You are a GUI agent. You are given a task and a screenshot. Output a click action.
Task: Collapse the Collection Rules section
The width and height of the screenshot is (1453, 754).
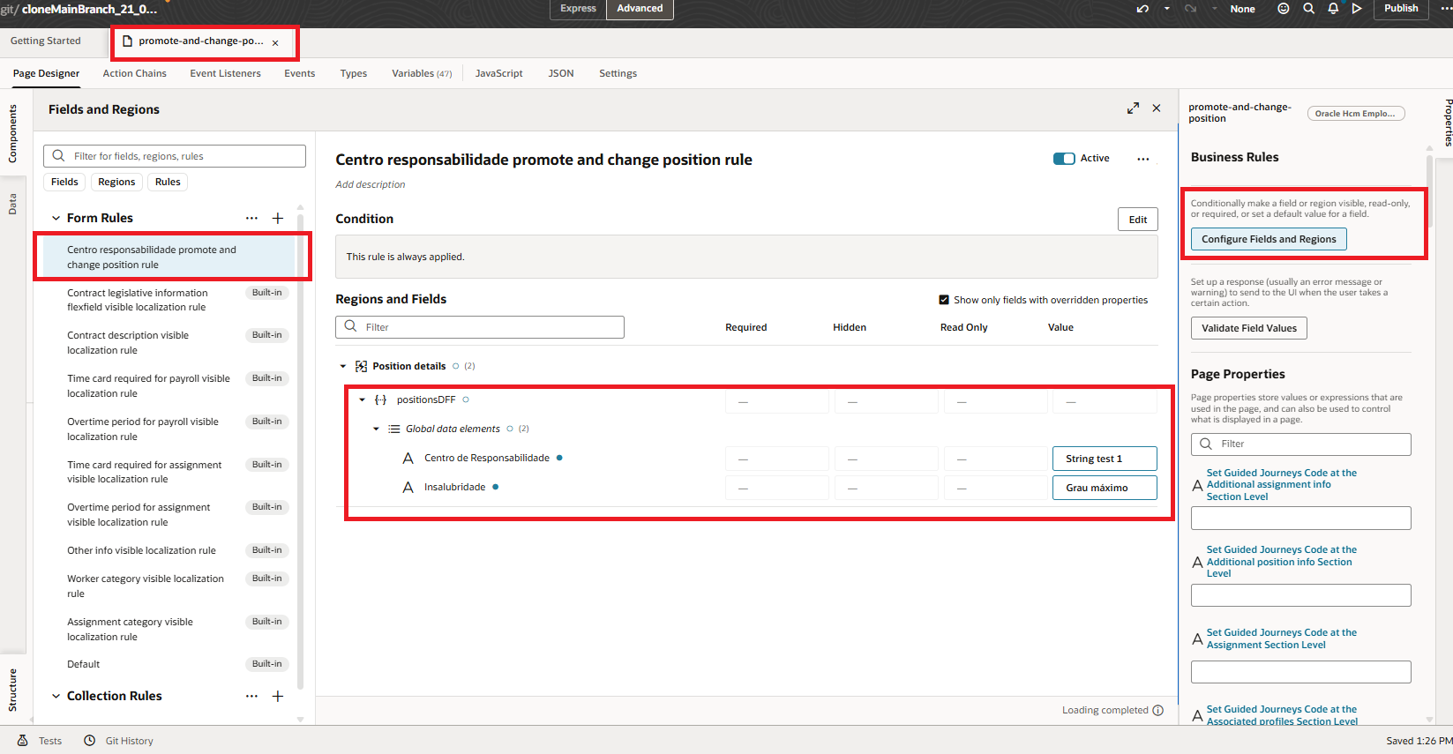(x=56, y=696)
